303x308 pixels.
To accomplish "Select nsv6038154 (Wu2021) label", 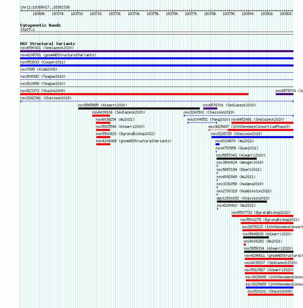I will point(115,119).
